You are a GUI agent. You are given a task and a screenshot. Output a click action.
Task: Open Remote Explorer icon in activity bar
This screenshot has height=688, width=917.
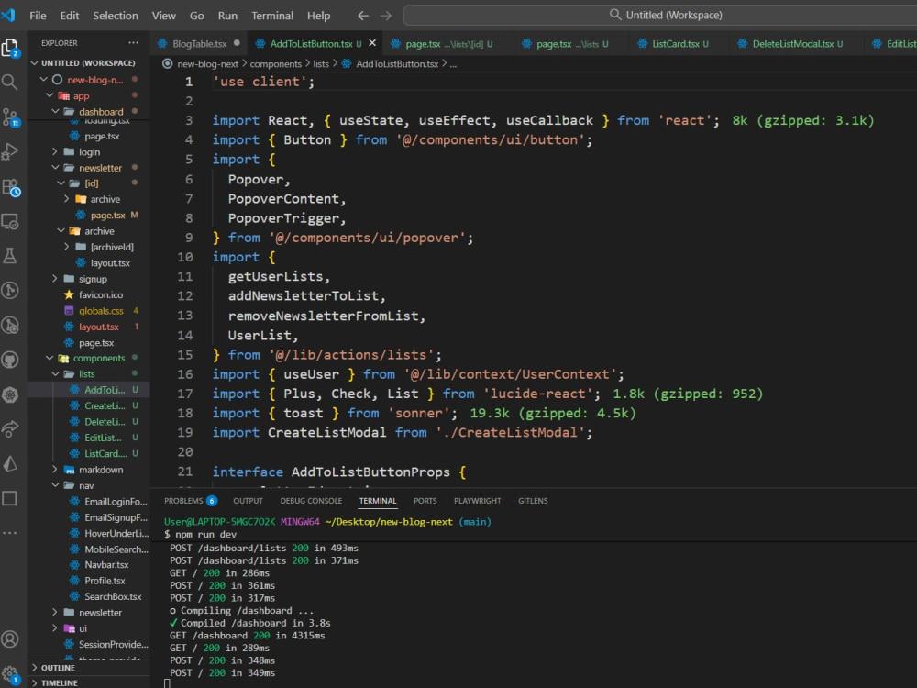click(10, 221)
